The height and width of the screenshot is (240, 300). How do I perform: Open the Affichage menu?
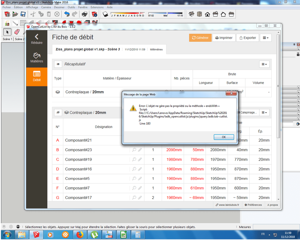pos(32,7)
